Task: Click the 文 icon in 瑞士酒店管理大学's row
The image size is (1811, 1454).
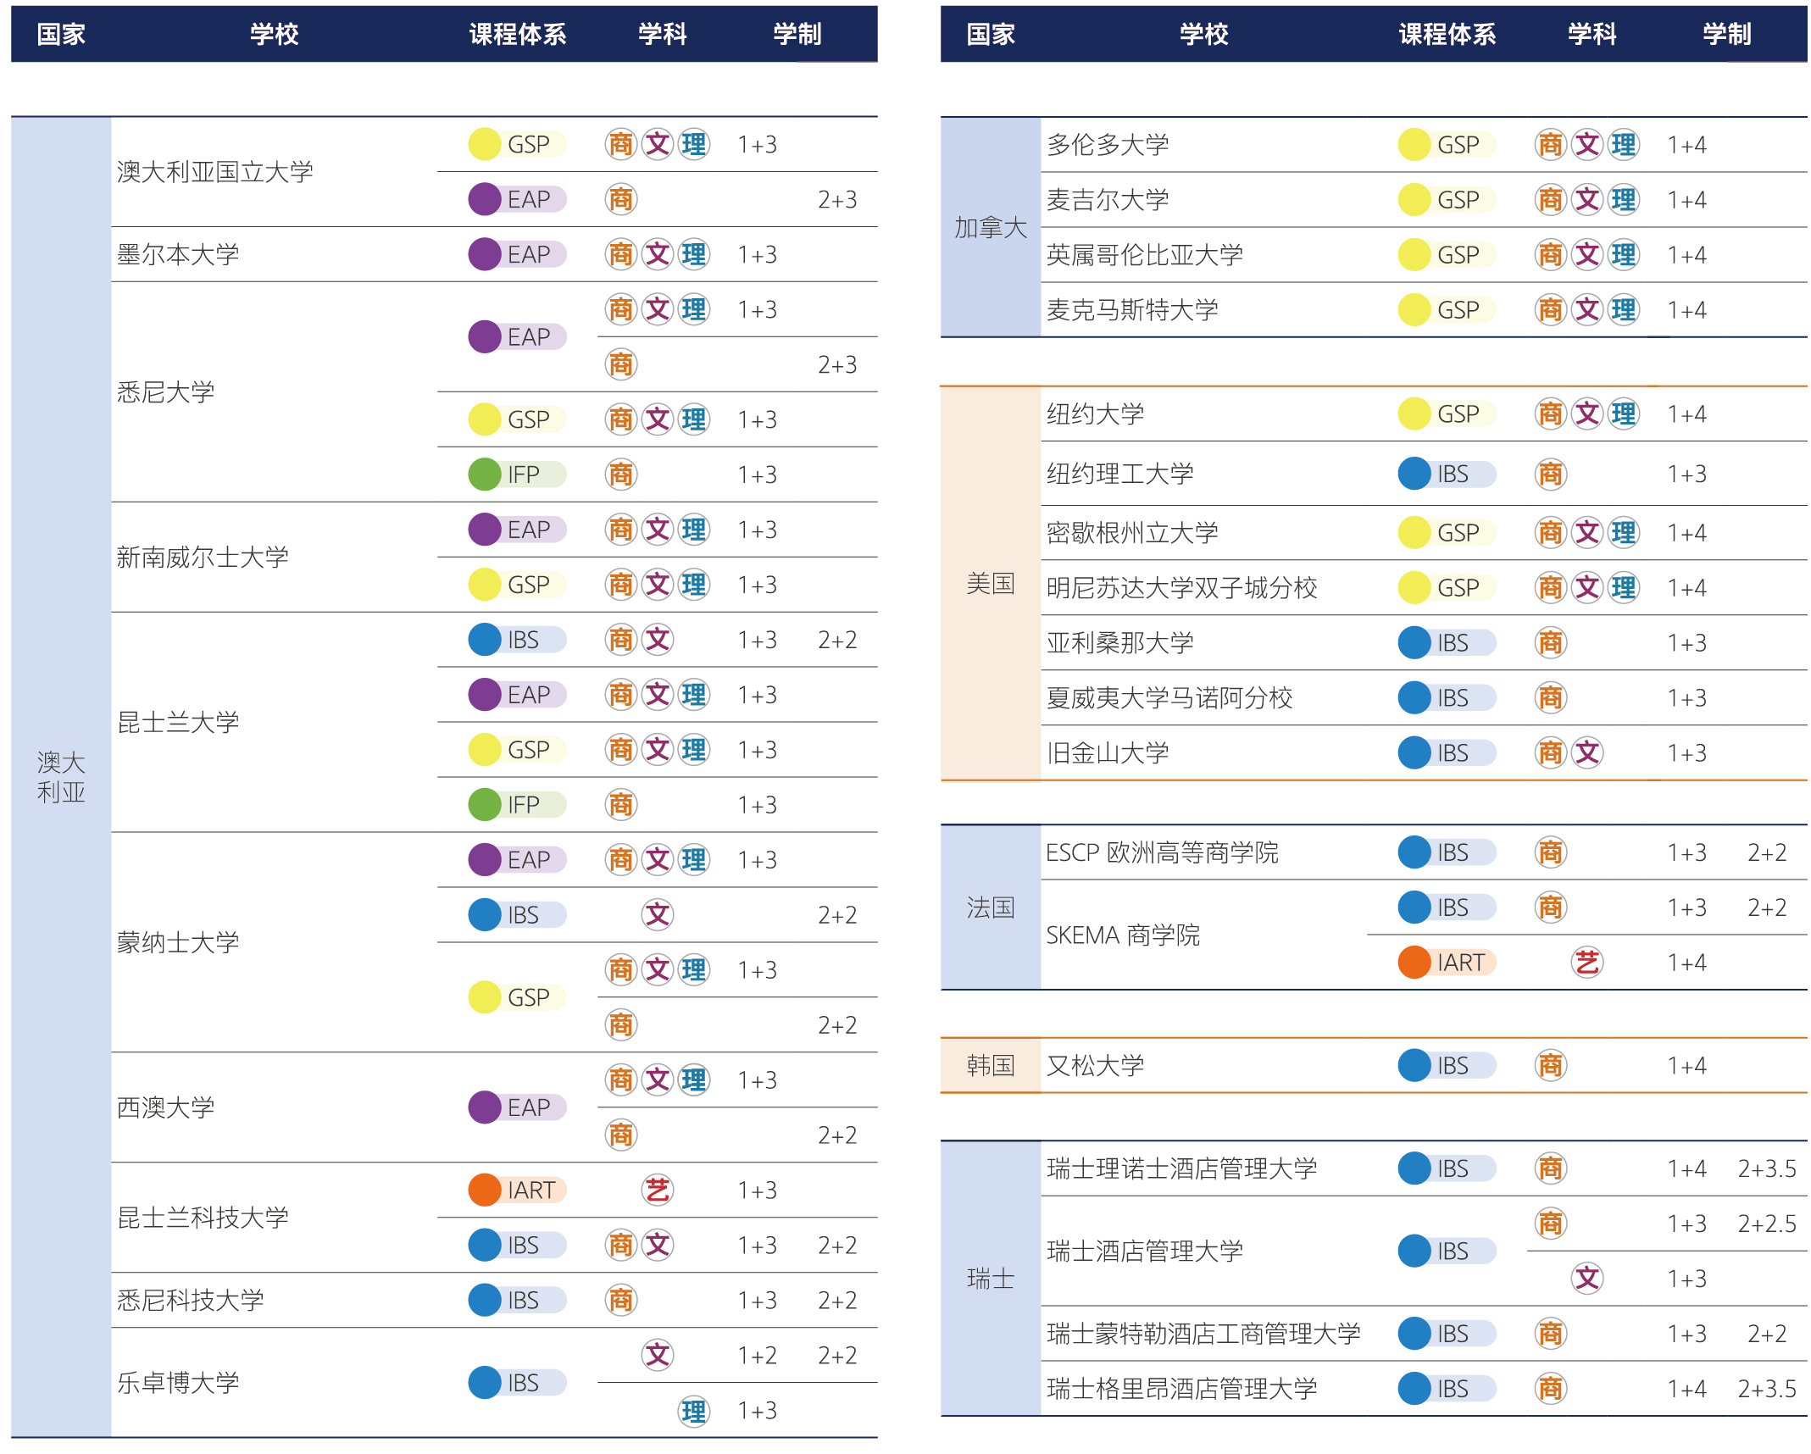Action: click(1587, 1278)
